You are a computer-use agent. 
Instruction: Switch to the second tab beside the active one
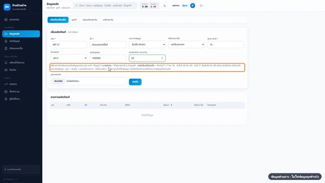click(74, 20)
